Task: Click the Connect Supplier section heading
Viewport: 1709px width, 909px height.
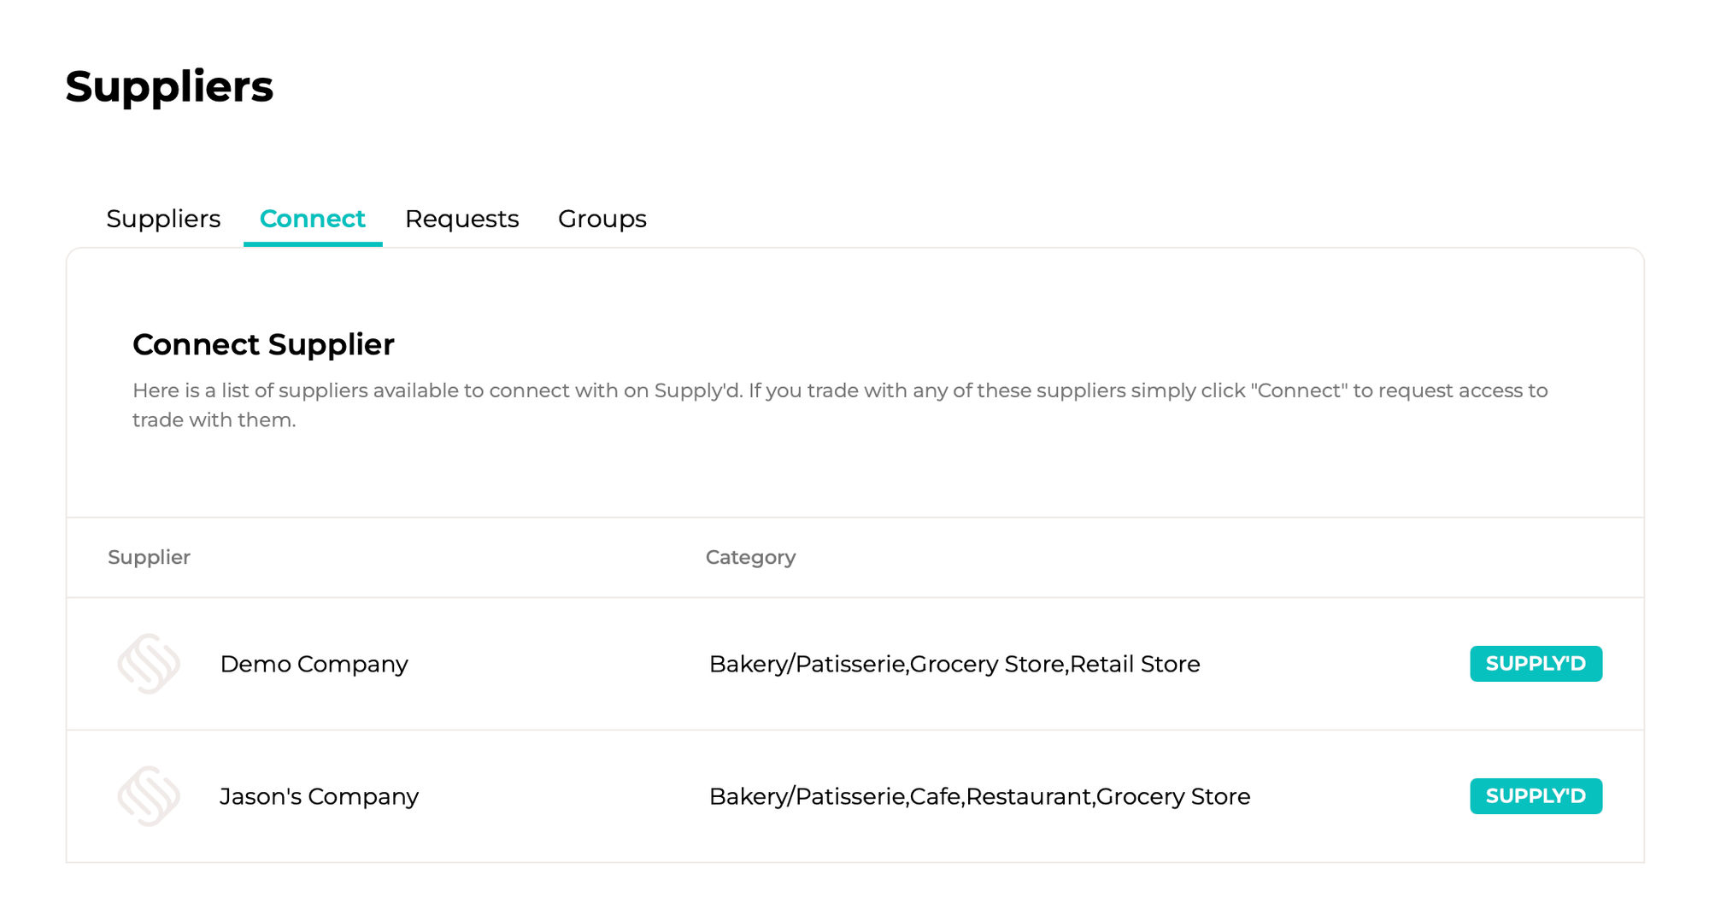Action: (263, 344)
